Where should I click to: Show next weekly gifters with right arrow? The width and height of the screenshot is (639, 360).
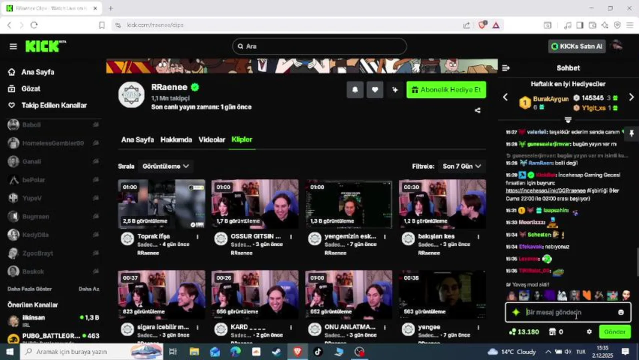tap(631, 97)
